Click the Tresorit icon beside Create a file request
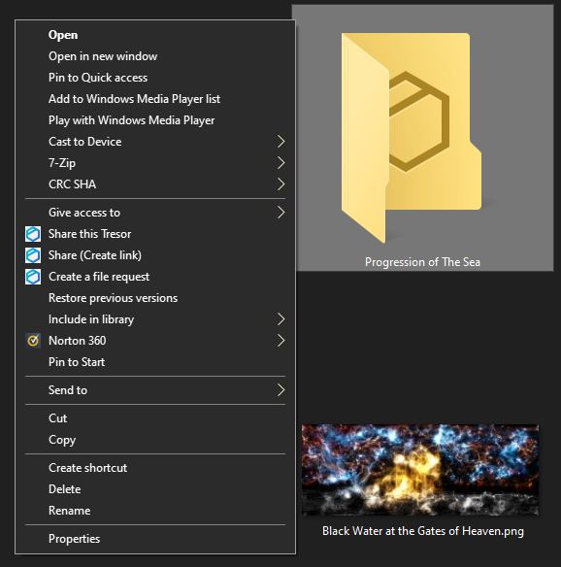 coord(33,277)
